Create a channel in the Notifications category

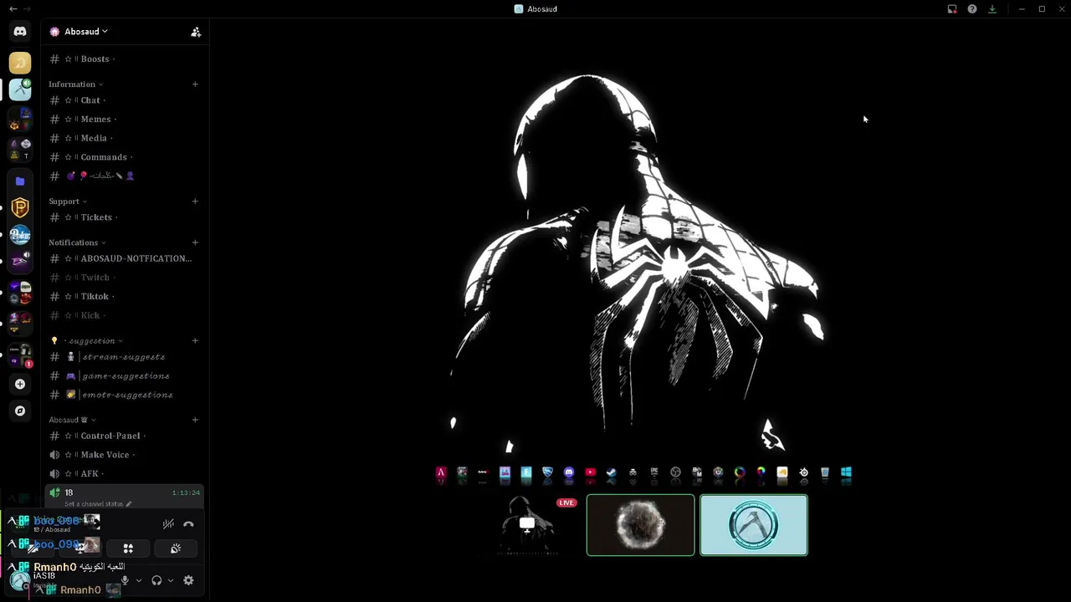coord(195,242)
